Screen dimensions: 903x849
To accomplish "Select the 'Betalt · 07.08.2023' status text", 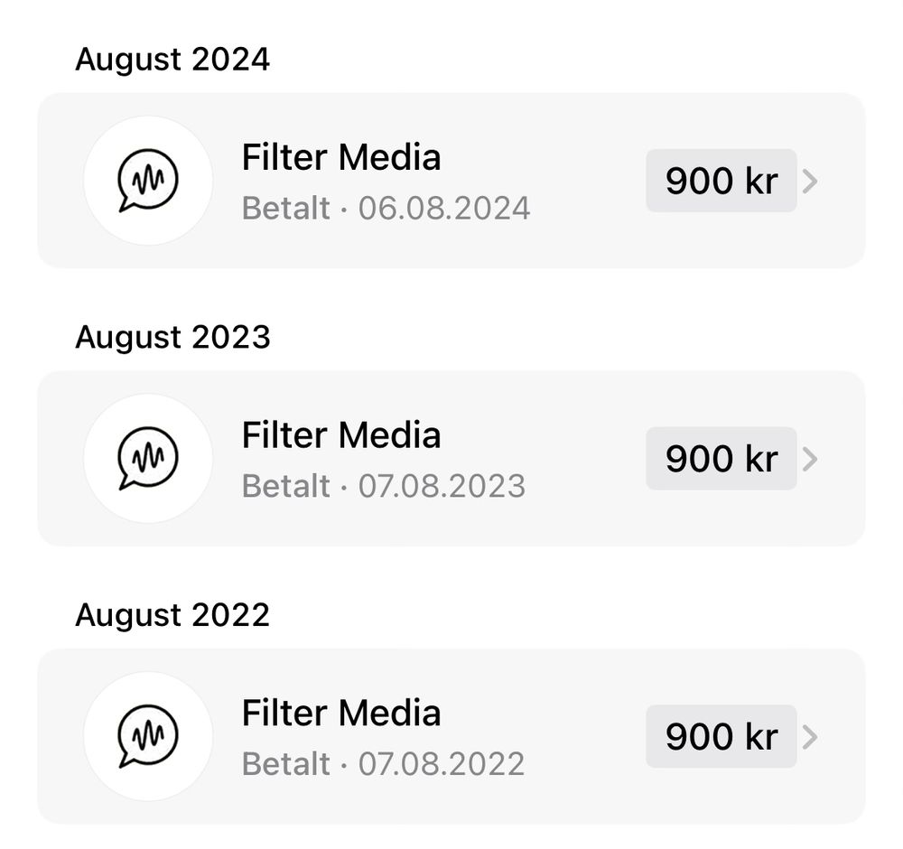I will (x=386, y=486).
